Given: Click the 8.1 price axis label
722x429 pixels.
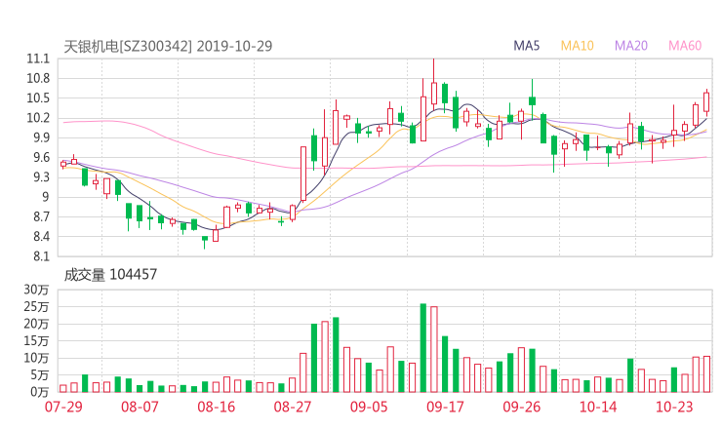Looking at the screenshot, I should [41, 256].
